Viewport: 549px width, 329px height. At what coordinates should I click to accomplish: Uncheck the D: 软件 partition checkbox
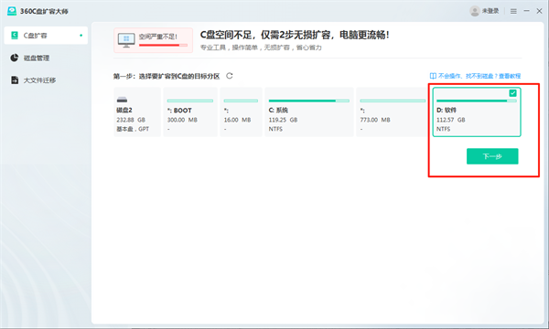(x=512, y=93)
